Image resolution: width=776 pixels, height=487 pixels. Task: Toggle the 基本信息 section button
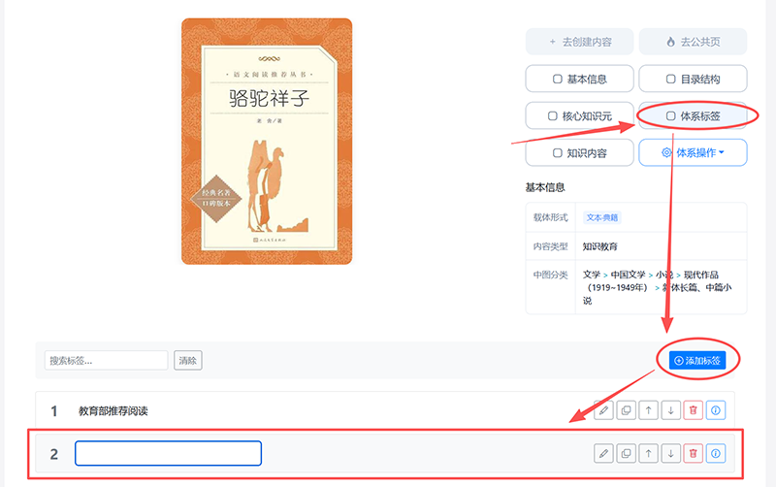[579, 79]
